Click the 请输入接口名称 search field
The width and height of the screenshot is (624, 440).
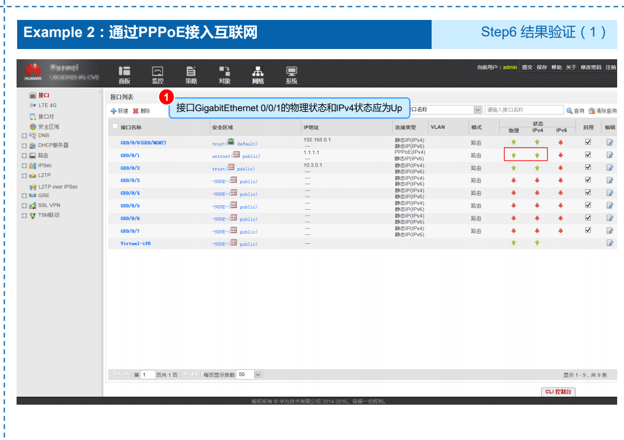pos(524,110)
